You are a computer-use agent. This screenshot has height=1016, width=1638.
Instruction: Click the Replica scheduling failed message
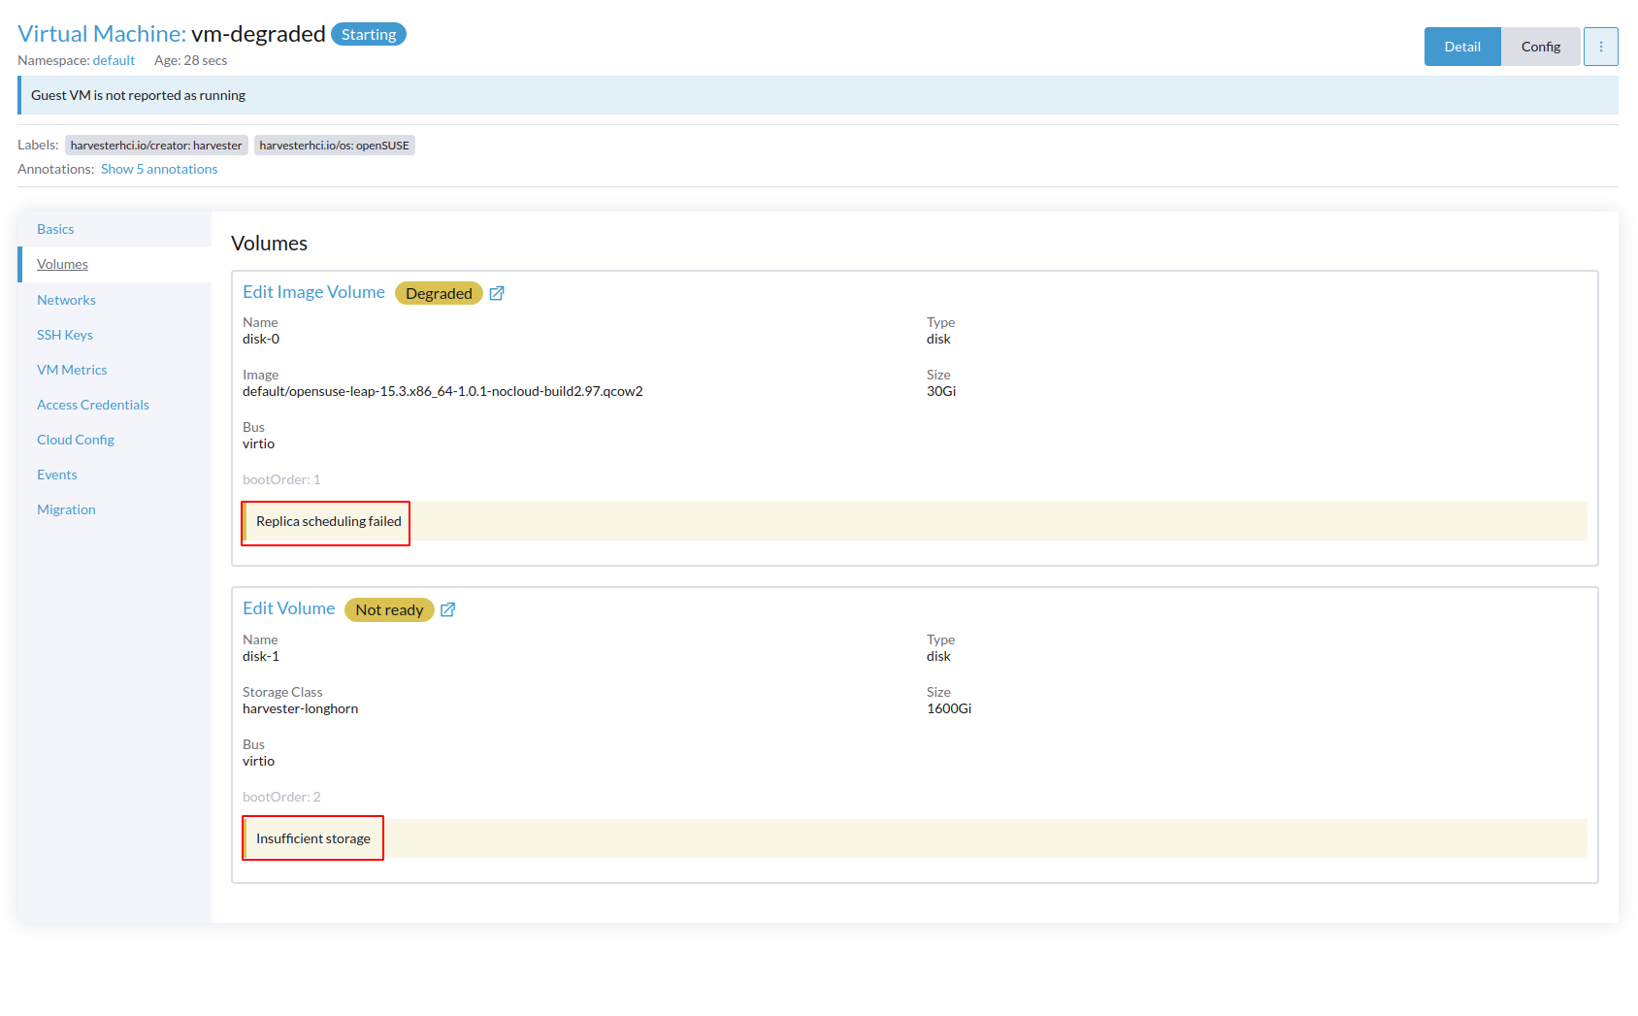pyautogui.click(x=329, y=521)
